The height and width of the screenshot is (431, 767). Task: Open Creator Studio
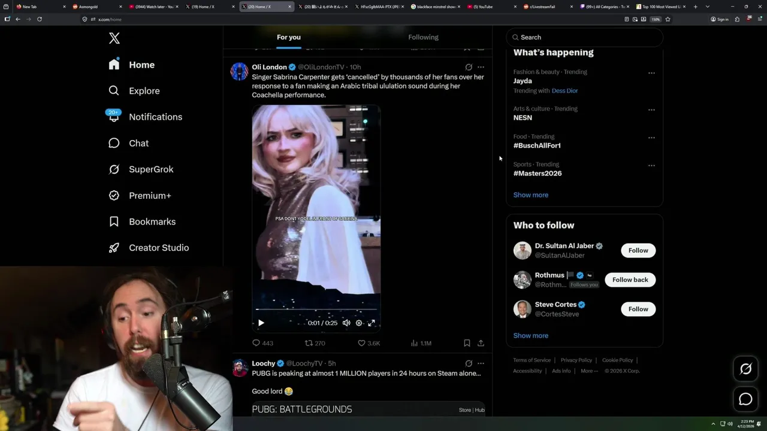point(149,248)
